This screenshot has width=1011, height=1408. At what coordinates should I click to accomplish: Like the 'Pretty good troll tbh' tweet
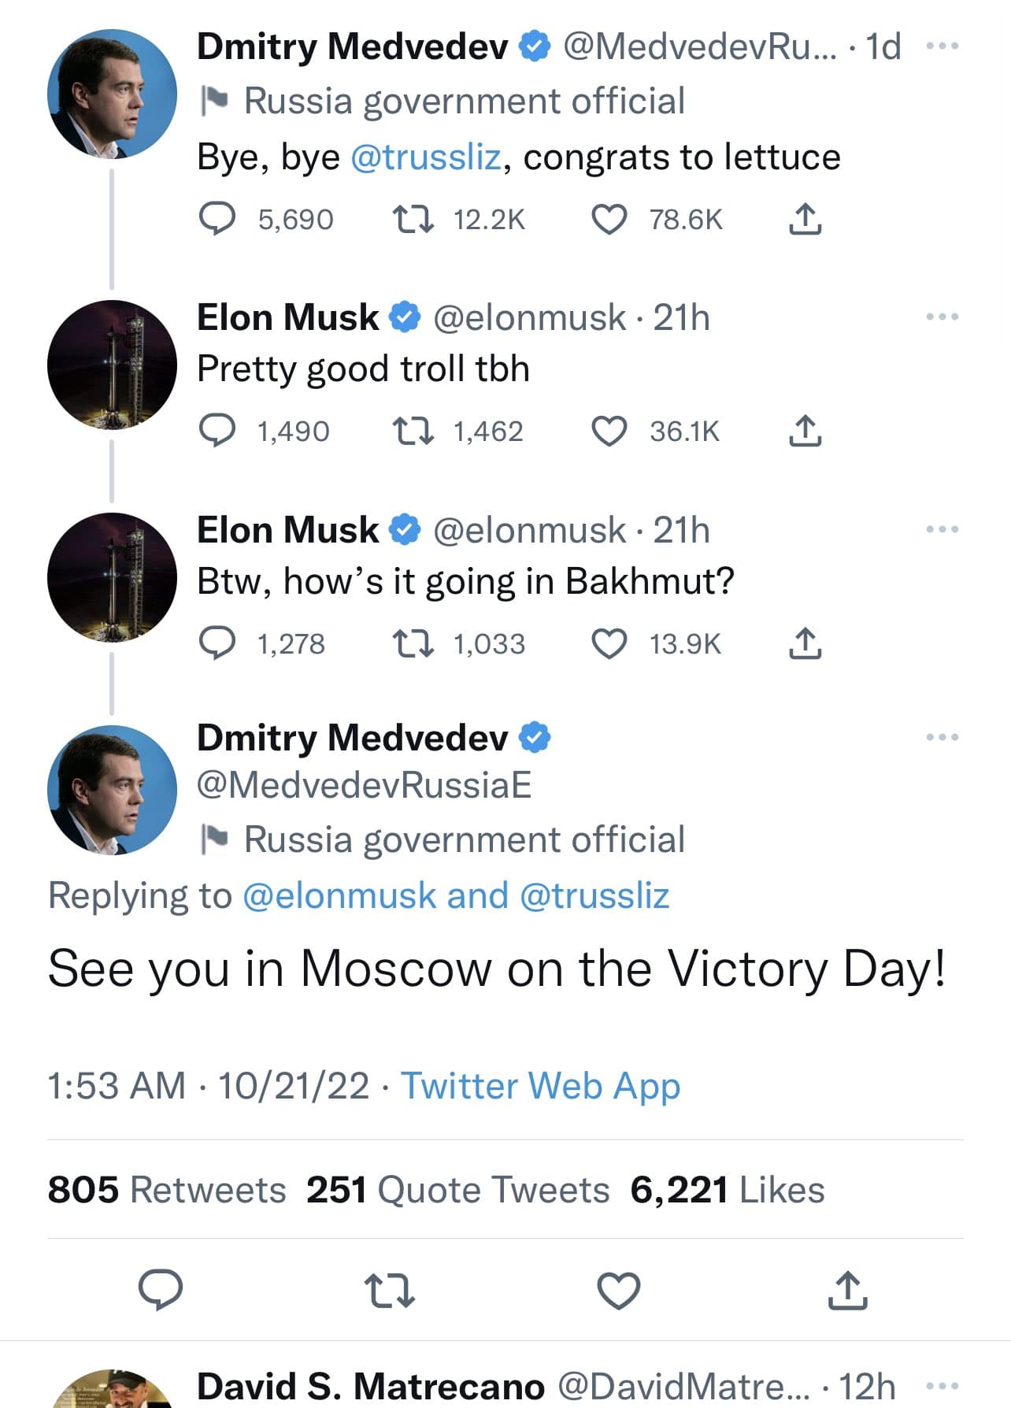click(609, 432)
